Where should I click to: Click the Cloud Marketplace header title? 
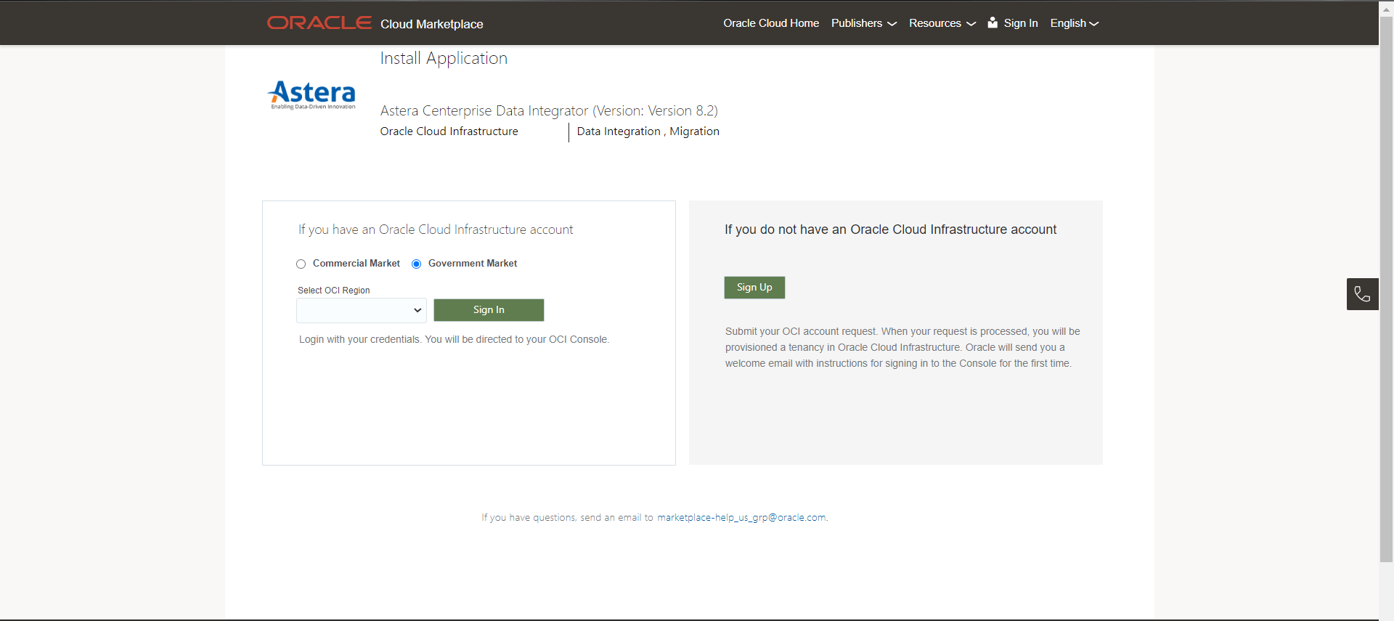(x=431, y=24)
